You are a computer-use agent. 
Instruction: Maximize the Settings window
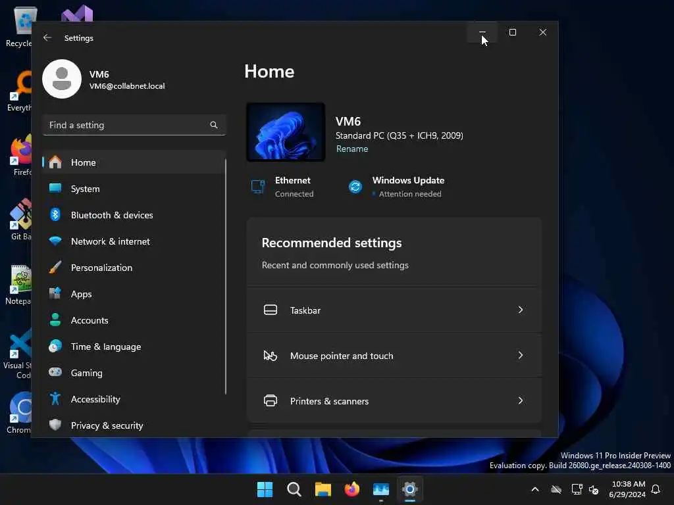pyautogui.click(x=512, y=32)
